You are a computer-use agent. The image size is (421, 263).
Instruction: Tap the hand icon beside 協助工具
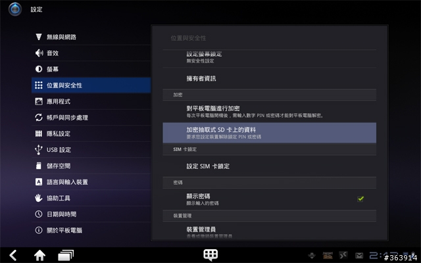pyautogui.click(x=39, y=198)
